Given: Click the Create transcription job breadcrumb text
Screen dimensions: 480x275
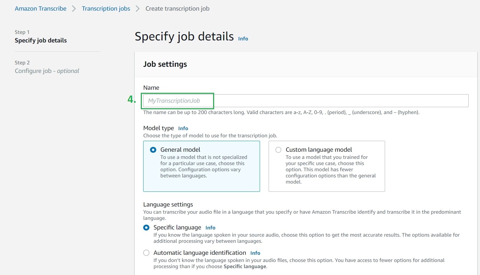Looking at the screenshot, I should [x=177, y=9].
